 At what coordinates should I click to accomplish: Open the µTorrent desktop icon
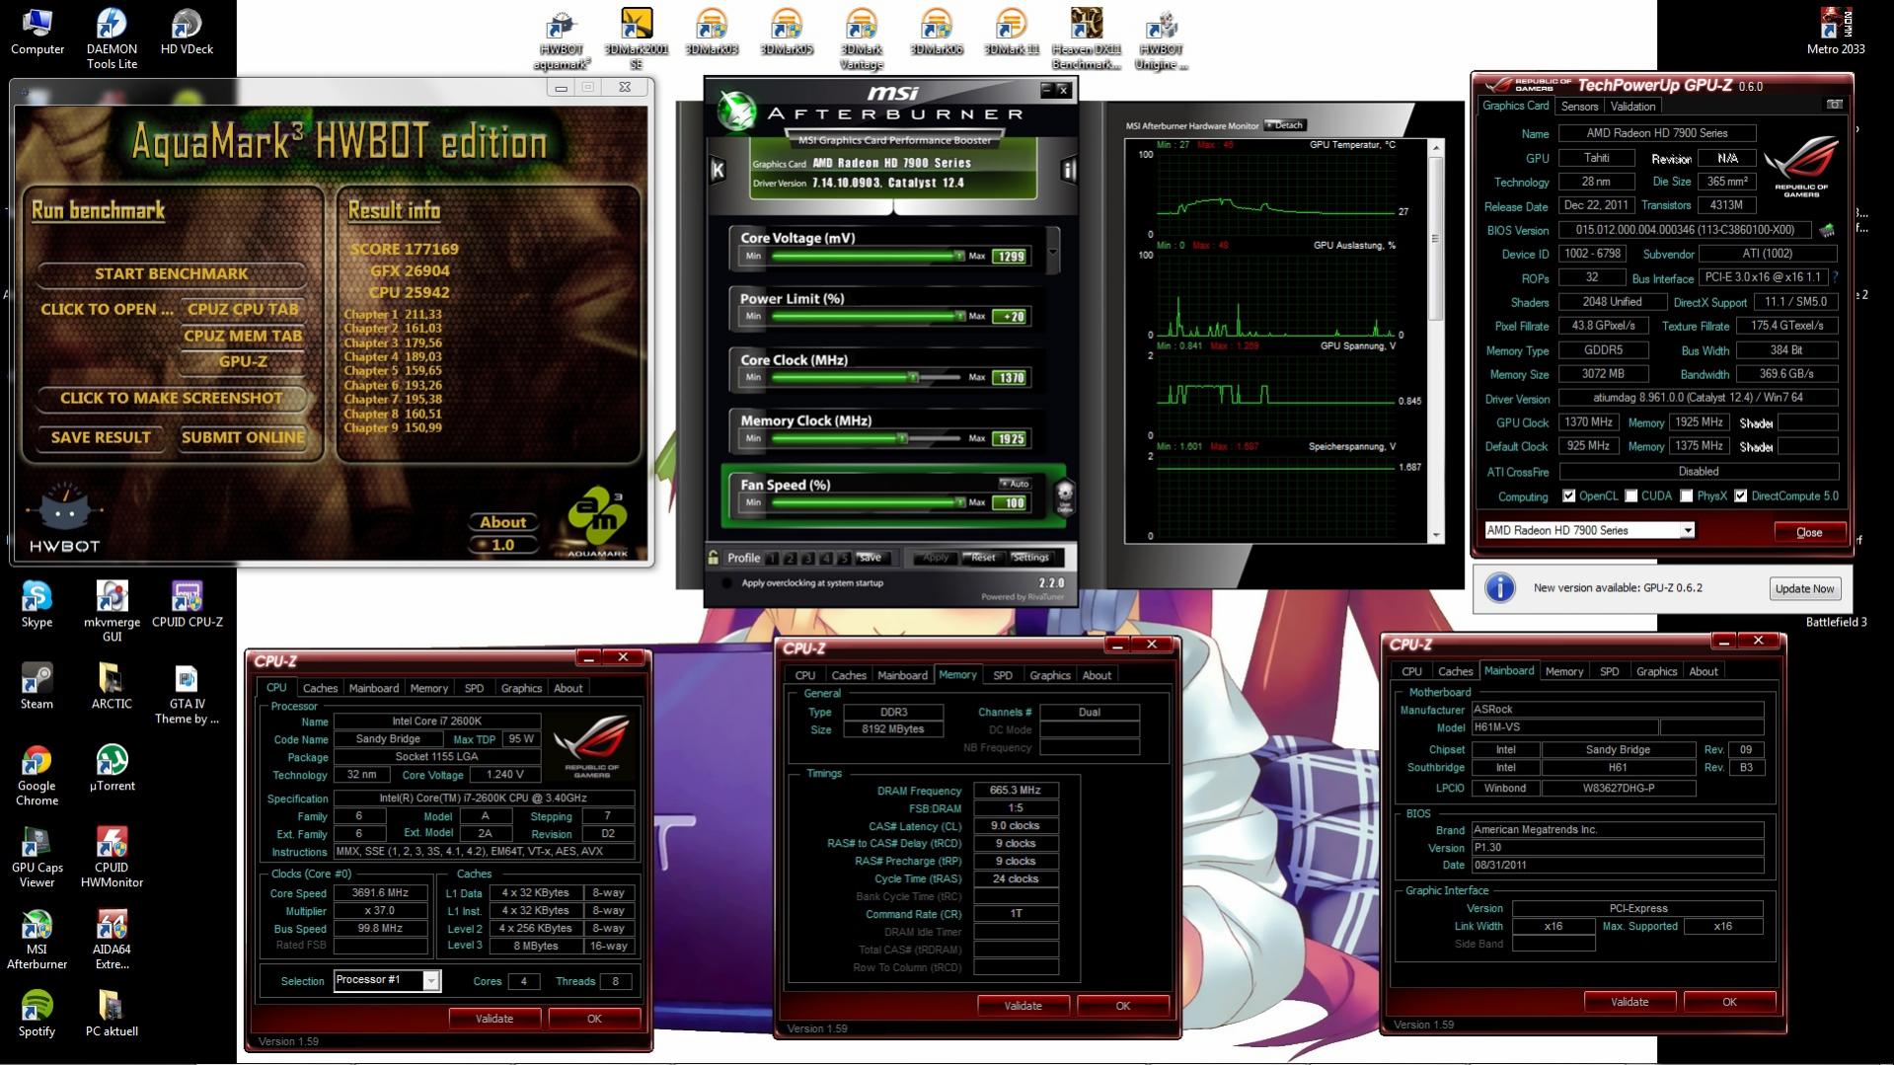tap(112, 768)
